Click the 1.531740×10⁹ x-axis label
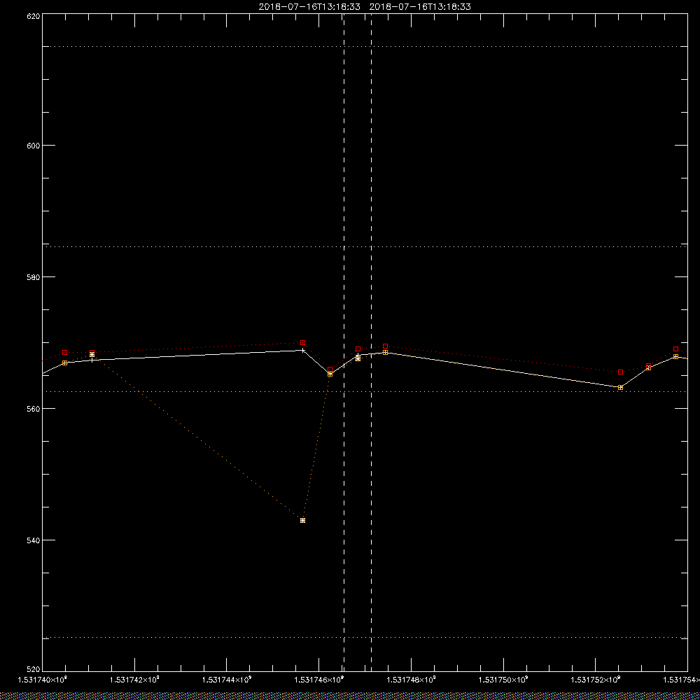 [43, 680]
